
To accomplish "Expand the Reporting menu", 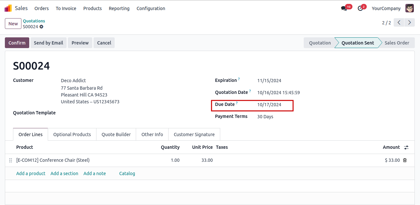I will pyautogui.click(x=119, y=8).
